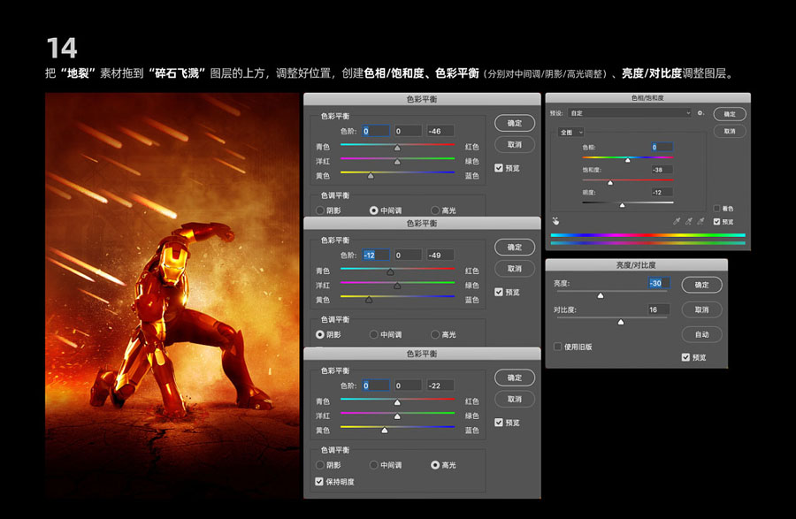Click the 明度 field showing -12
796x519 pixels.
pyautogui.click(x=661, y=192)
